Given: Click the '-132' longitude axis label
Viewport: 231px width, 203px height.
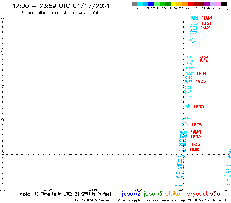Looking at the screenshot, I should (48, 190).
